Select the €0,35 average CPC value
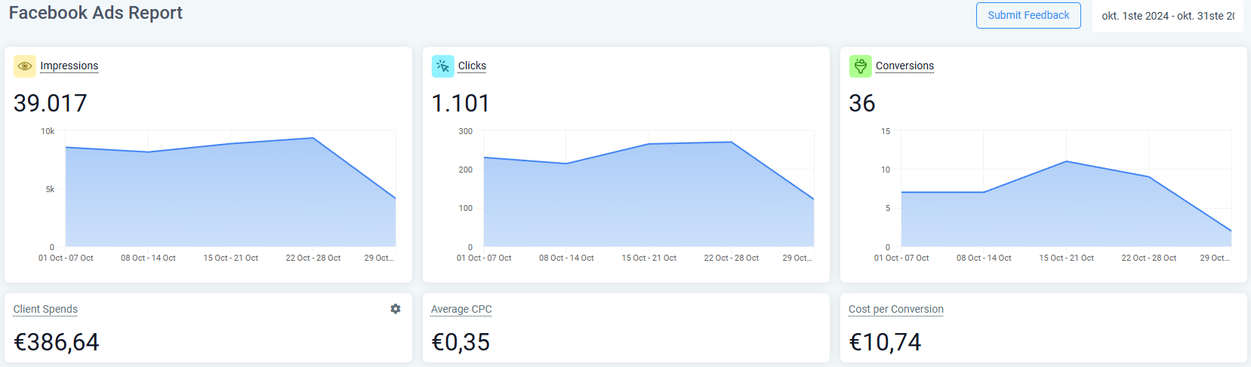Image resolution: width=1251 pixels, height=367 pixels. (x=461, y=342)
